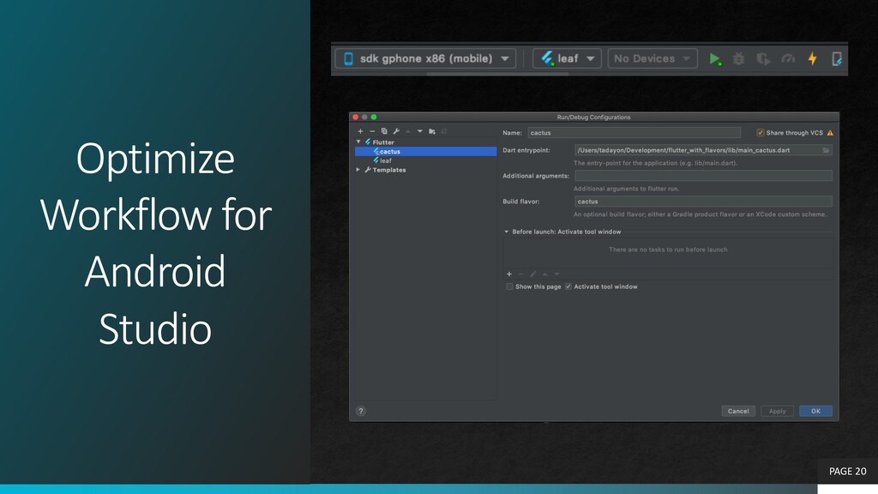The image size is (878, 494).
Task: Click the Apply button
Action: point(777,411)
